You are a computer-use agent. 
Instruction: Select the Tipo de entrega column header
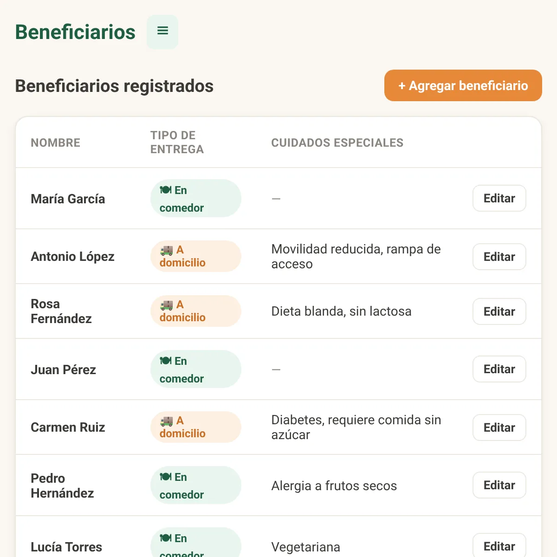tap(177, 142)
